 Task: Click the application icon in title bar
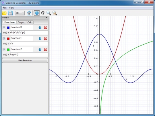pos(3,3)
